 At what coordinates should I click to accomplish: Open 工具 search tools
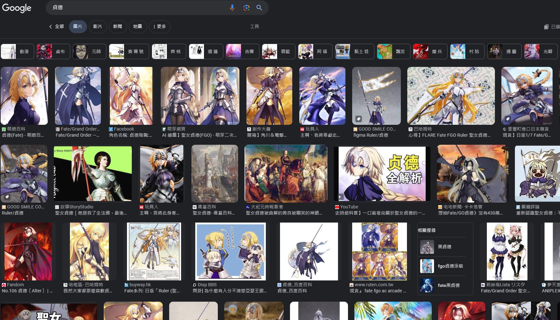coord(255,26)
